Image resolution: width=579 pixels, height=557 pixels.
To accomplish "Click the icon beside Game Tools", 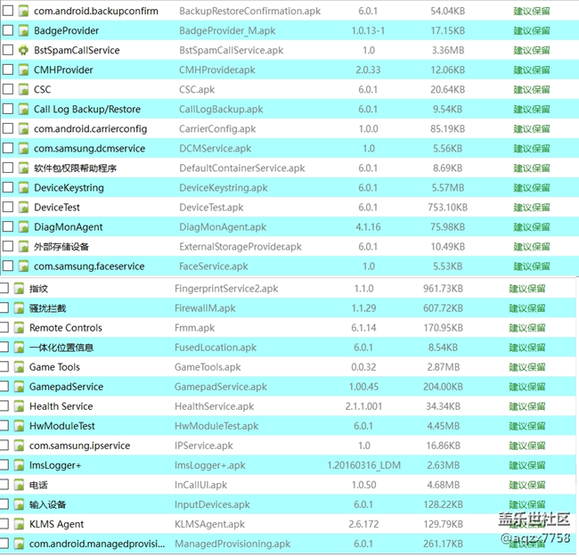I will pyautogui.click(x=19, y=367).
